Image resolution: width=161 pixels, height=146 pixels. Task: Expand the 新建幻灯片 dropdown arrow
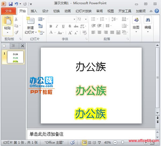click(x=36, y=32)
